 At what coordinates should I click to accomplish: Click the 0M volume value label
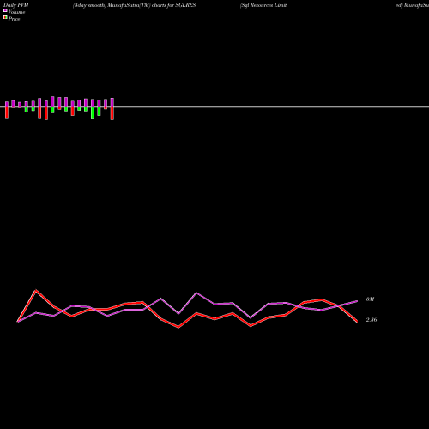coord(370,299)
